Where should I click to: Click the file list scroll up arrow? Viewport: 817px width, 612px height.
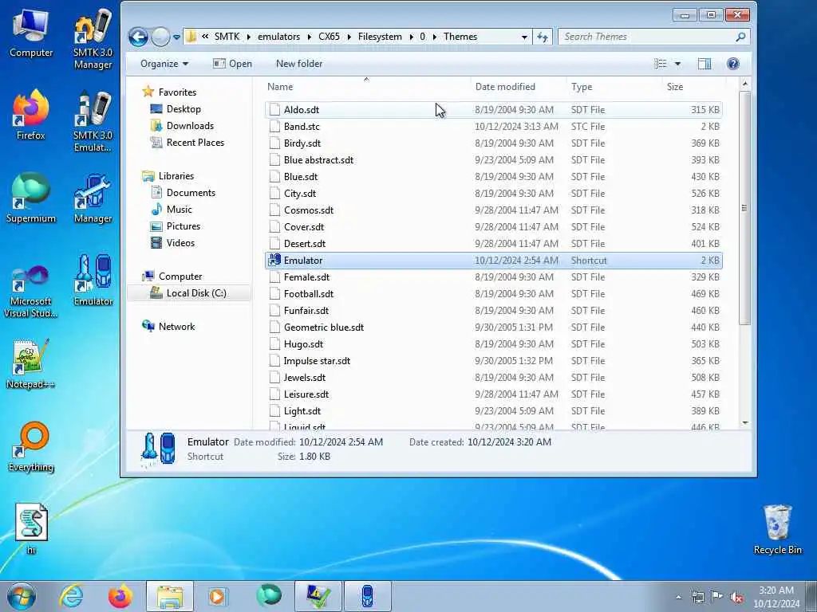click(x=745, y=84)
